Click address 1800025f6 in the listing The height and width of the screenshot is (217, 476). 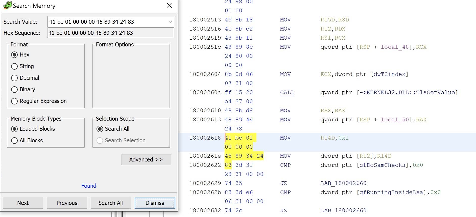coord(205,29)
